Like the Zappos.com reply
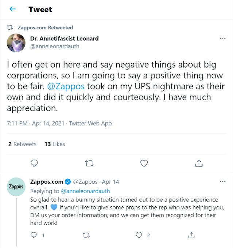The image size is (233, 248). point(139,235)
